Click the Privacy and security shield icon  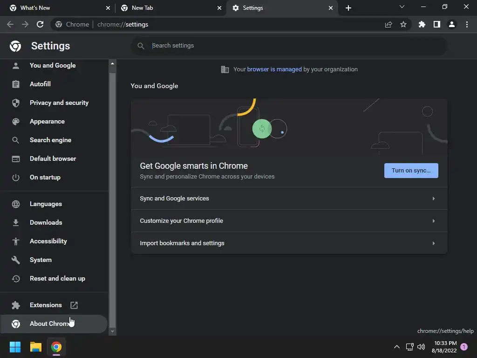(x=16, y=103)
